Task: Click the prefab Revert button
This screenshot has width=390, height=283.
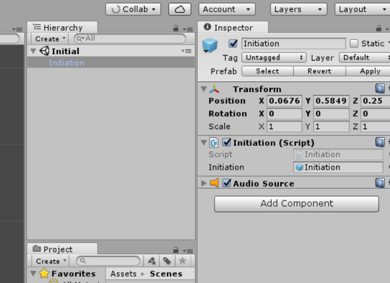Action: pos(319,71)
